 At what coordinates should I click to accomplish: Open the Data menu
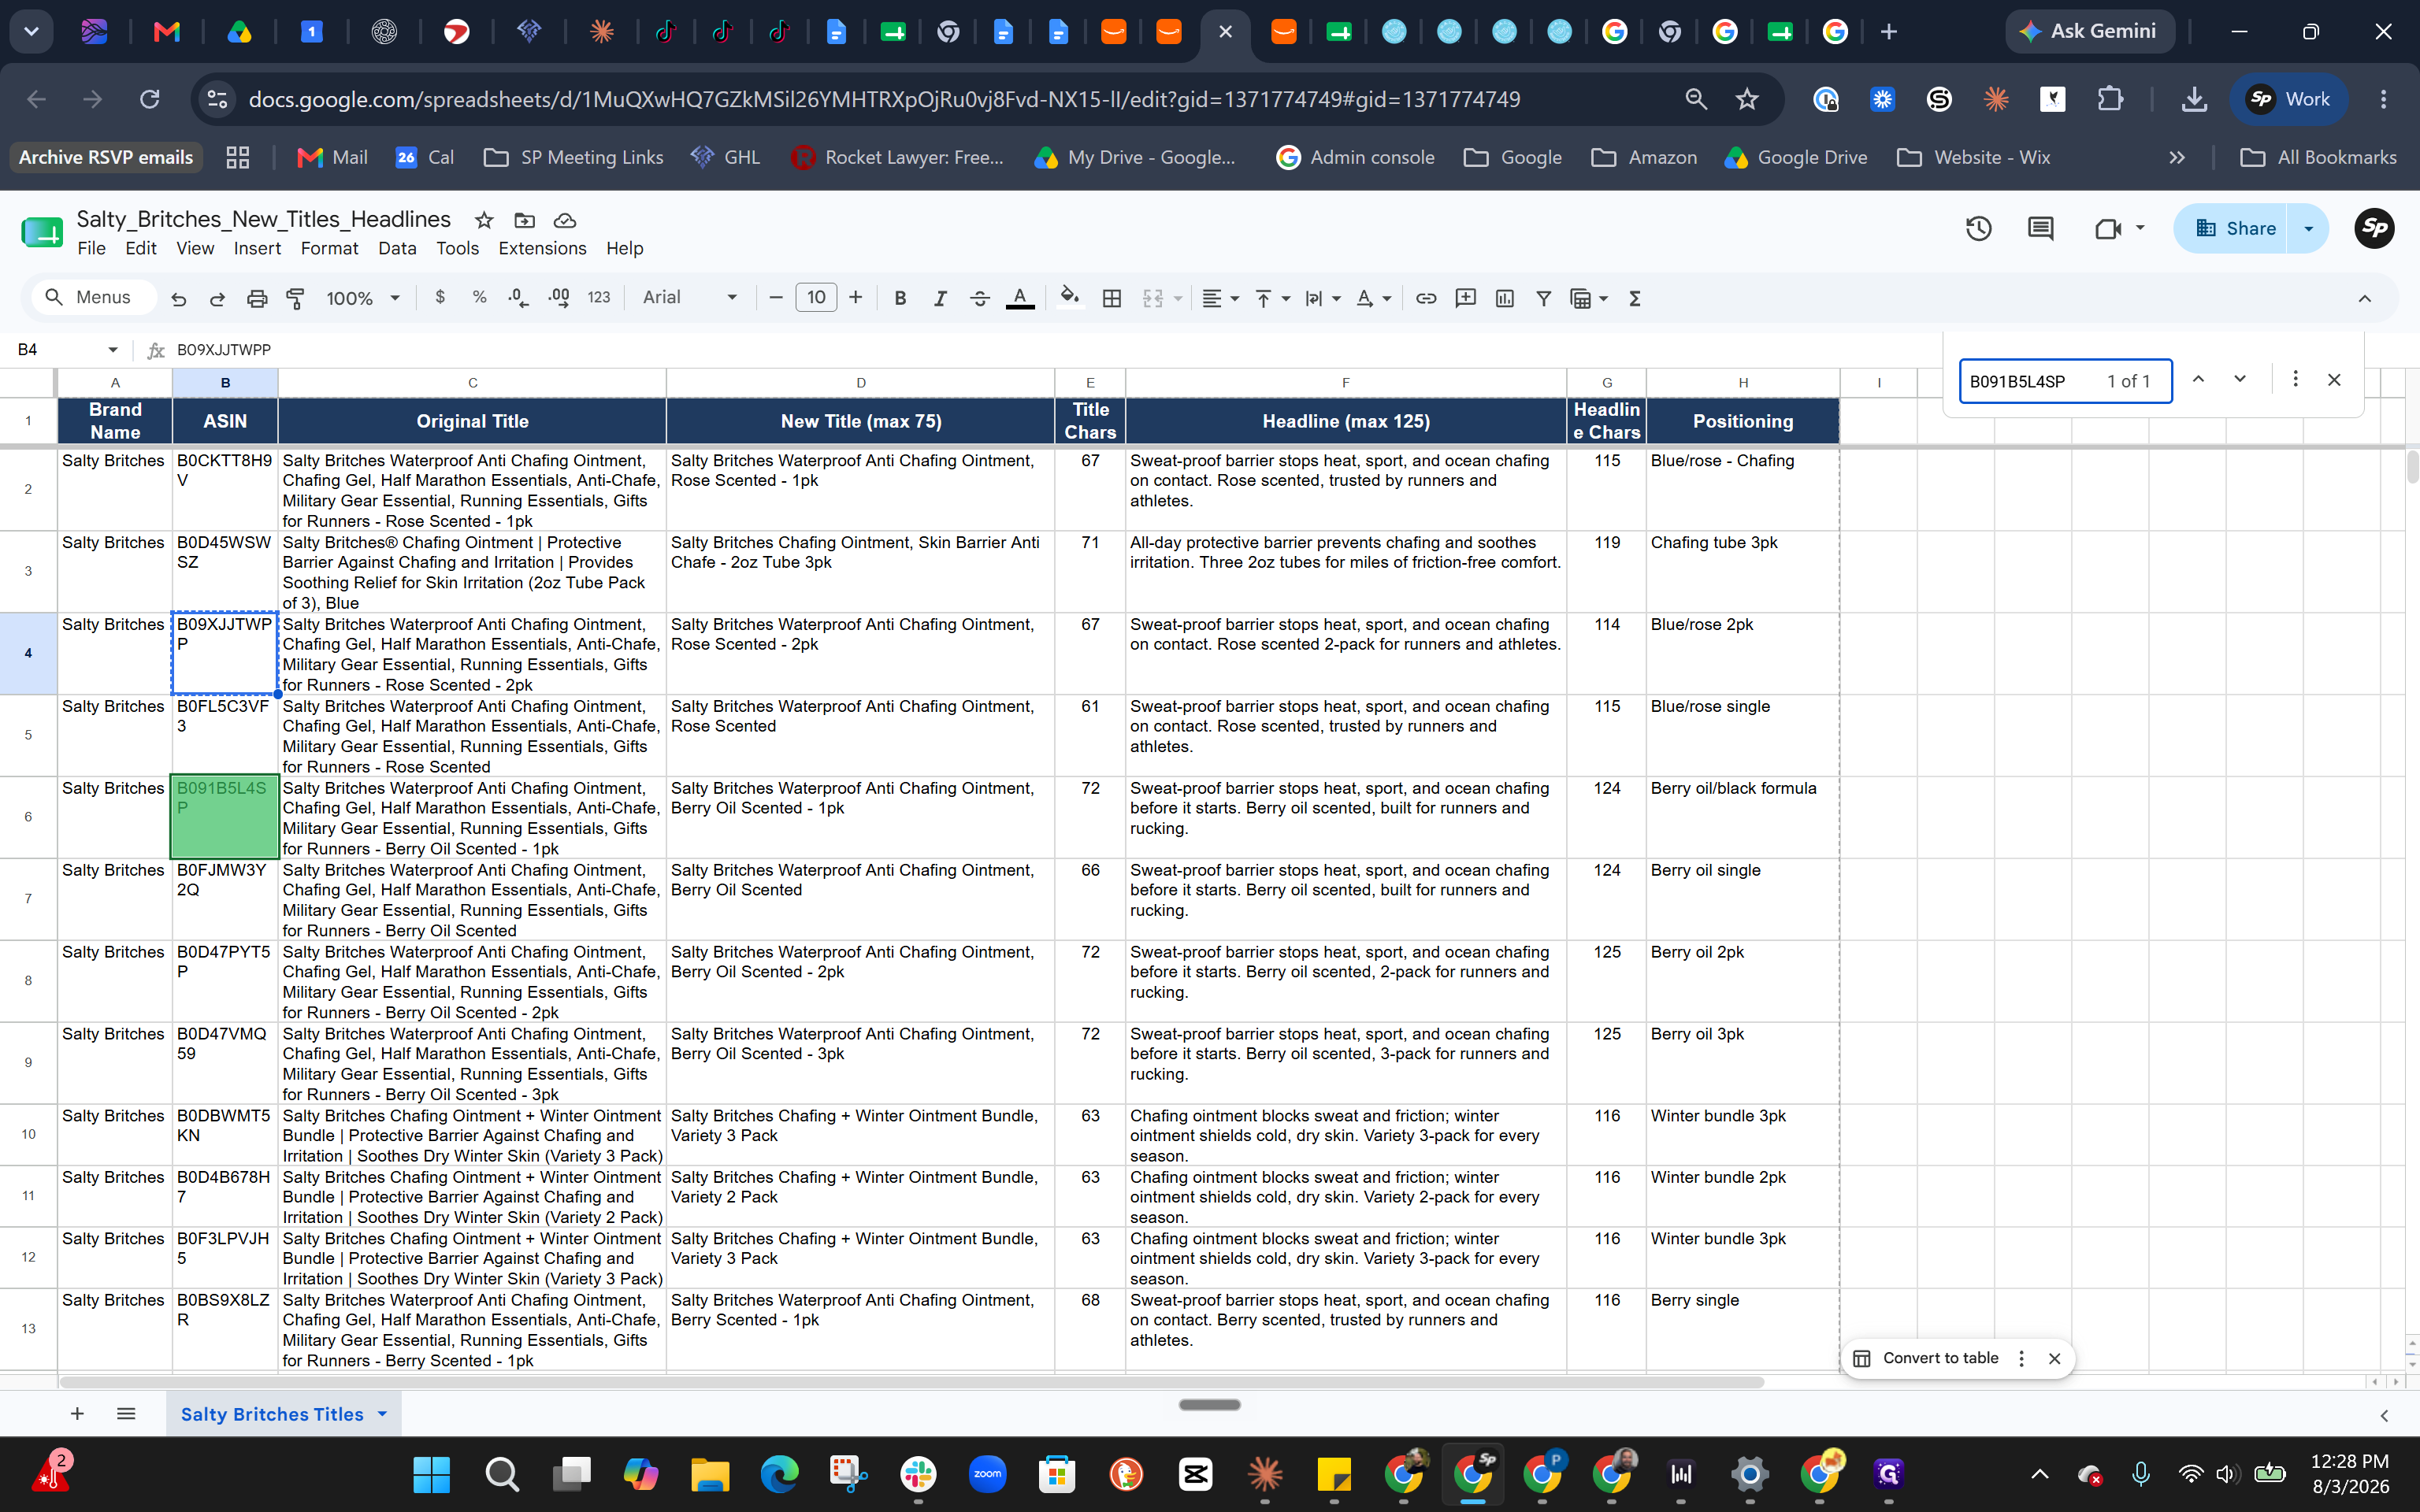pos(397,248)
